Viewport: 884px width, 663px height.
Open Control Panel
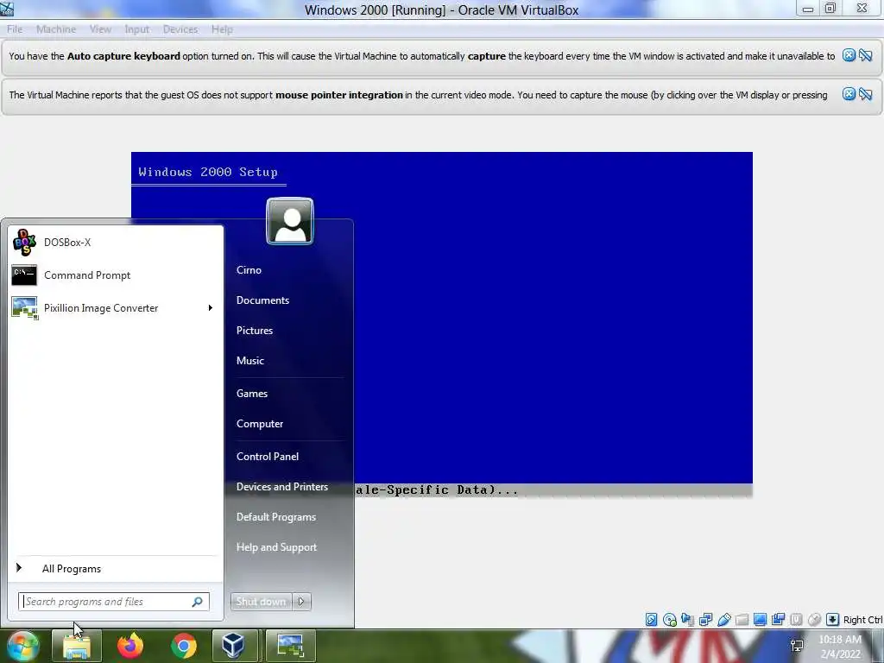tap(268, 457)
